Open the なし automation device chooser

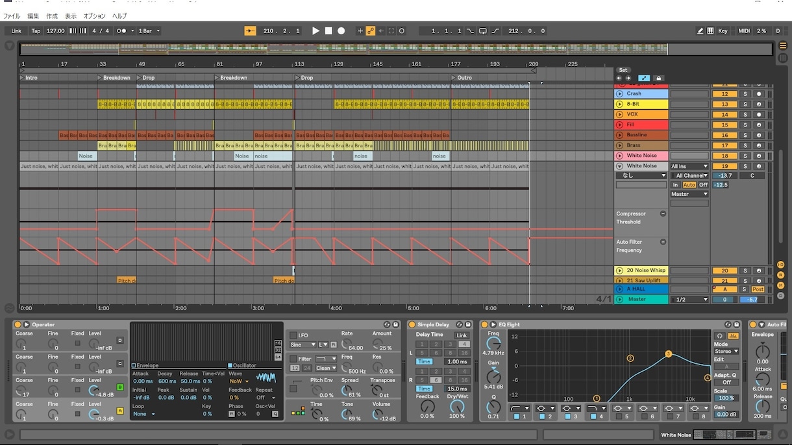[x=641, y=176]
